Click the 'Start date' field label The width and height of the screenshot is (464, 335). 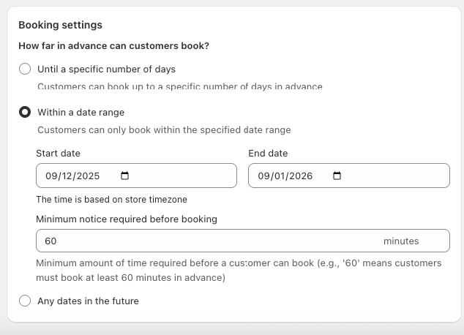pyautogui.click(x=58, y=154)
